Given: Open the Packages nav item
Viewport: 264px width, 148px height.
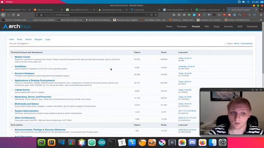Looking at the screenshot, I should [x=182, y=26].
